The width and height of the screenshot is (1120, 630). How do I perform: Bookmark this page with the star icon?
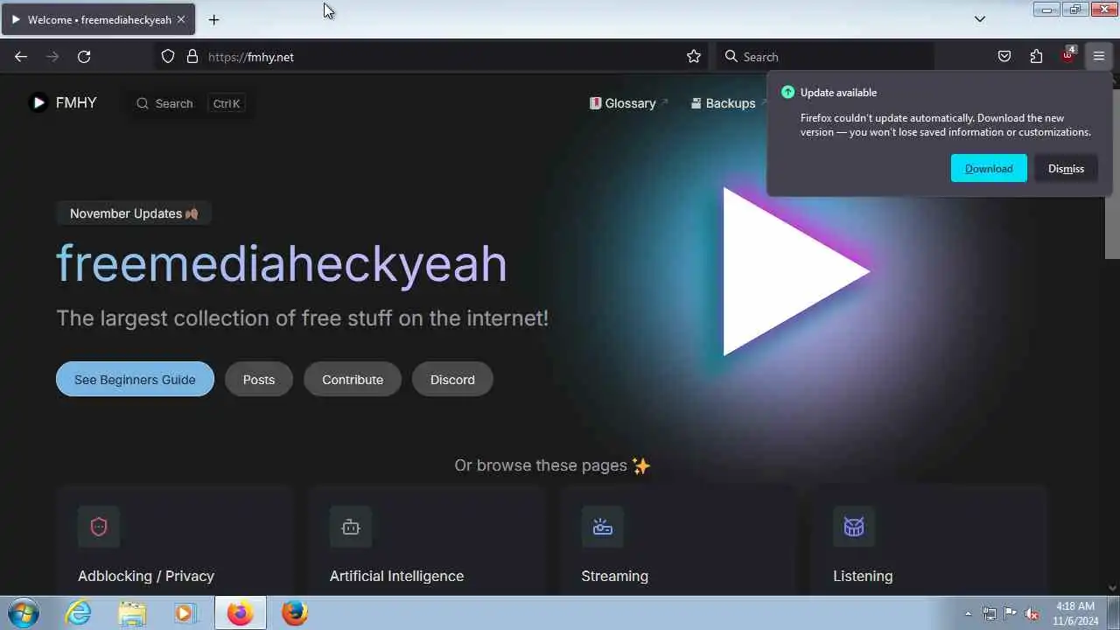(694, 57)
